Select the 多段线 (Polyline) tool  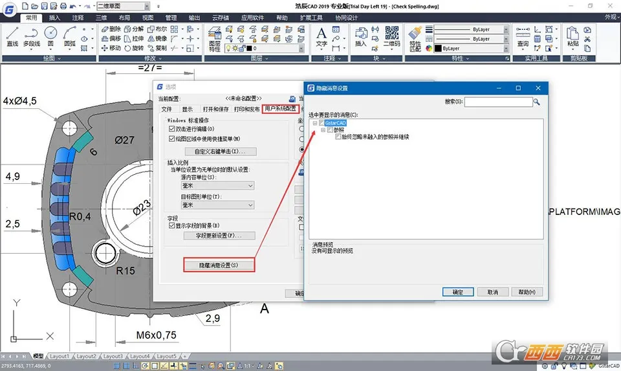[x=31, y=36]
